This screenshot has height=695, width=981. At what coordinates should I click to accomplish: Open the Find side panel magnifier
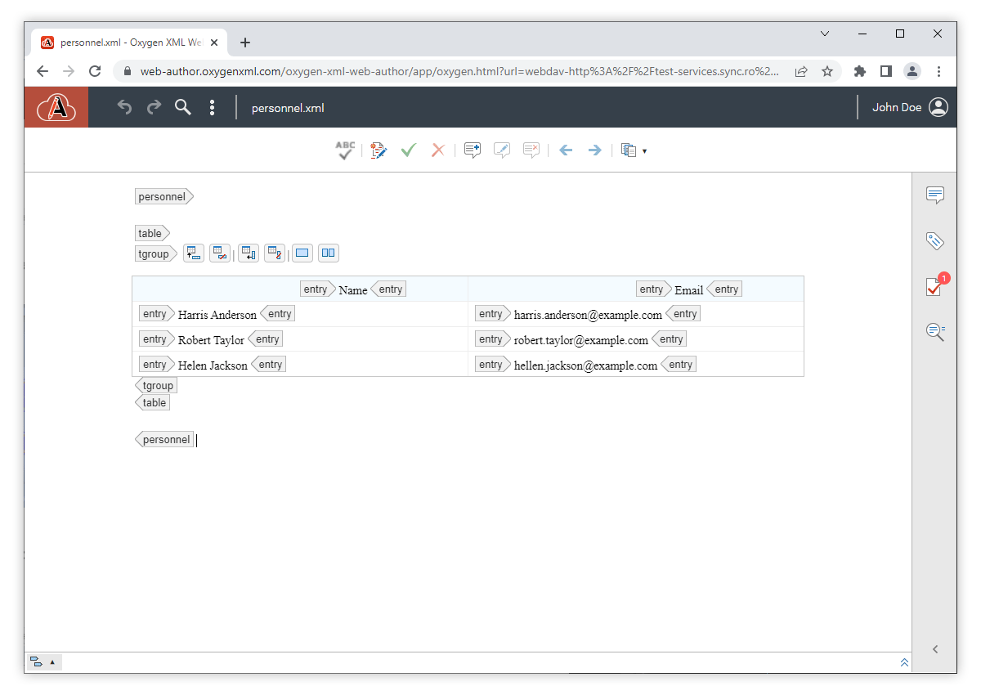tap(935, 331)
